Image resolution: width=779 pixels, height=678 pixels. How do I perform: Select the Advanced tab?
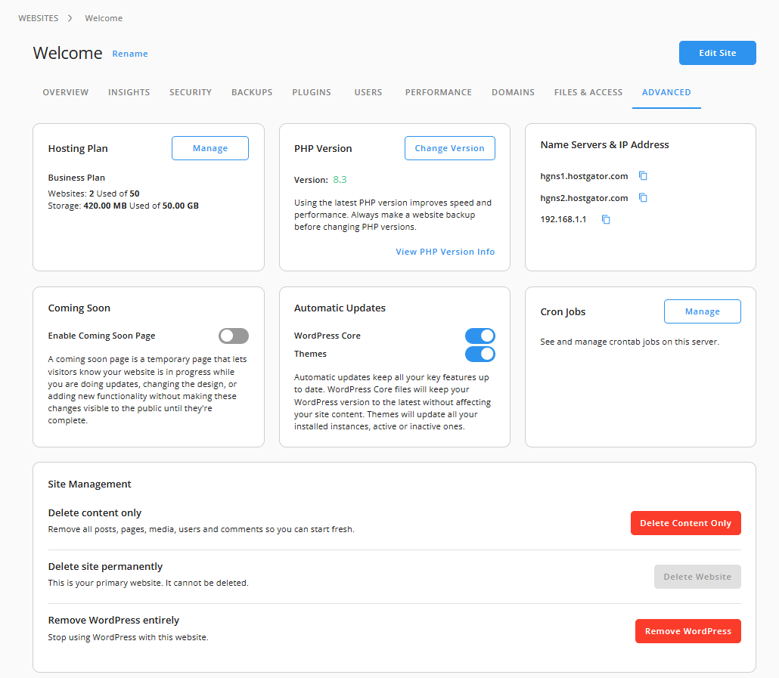[x=666, y=92]
